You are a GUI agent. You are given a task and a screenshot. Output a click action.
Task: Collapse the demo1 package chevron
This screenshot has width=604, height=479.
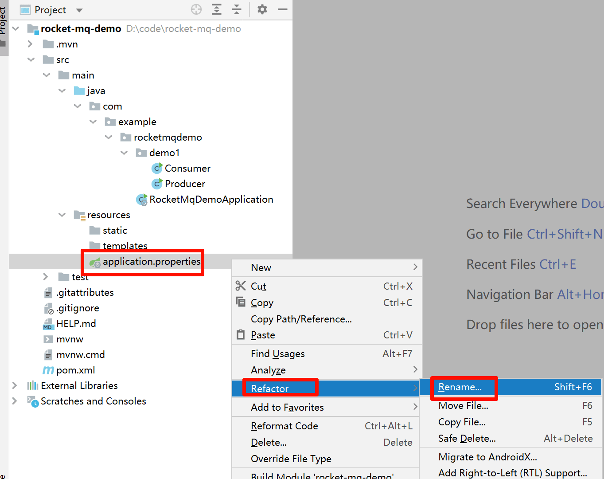click(124, 153)
